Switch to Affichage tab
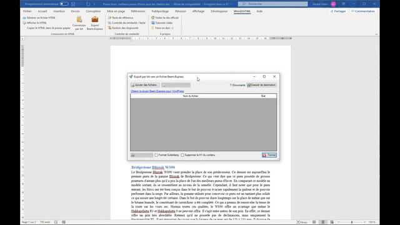Screen dimensions: 400x225 [x=198, y=11]
